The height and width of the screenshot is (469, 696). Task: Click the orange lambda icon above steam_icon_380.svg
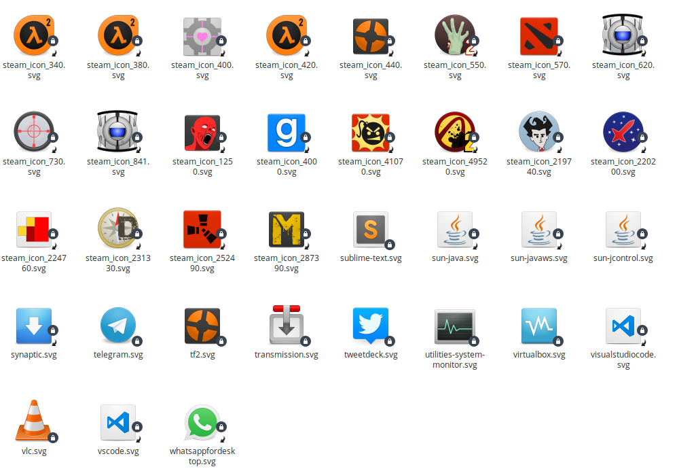tap(118, 35)
